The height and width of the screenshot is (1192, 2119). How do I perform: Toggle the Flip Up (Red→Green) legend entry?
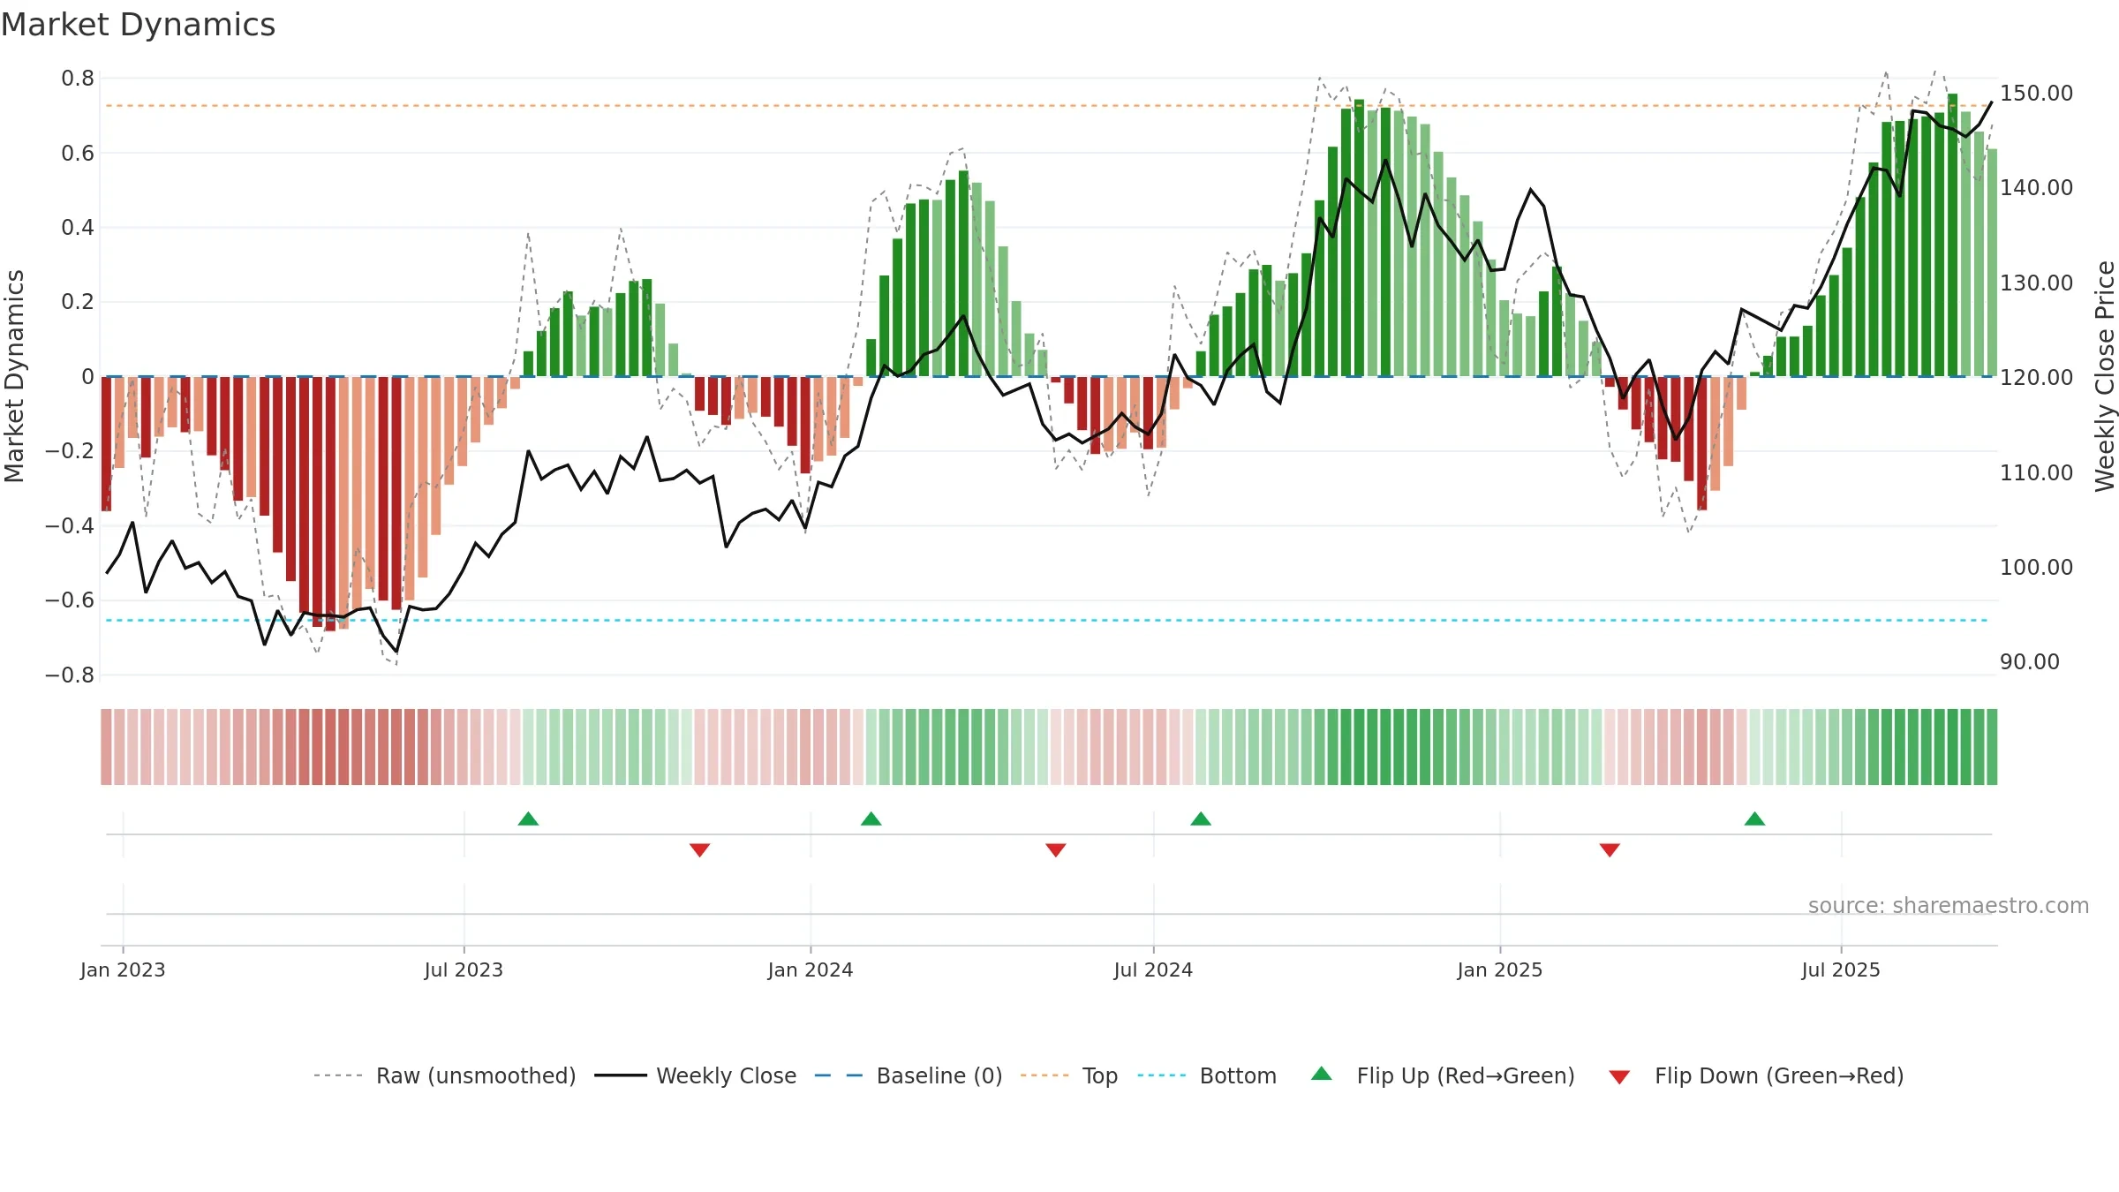1443,1075
